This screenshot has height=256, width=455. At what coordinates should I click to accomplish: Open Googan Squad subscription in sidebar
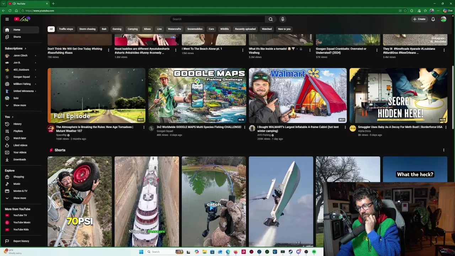point(21,77)
